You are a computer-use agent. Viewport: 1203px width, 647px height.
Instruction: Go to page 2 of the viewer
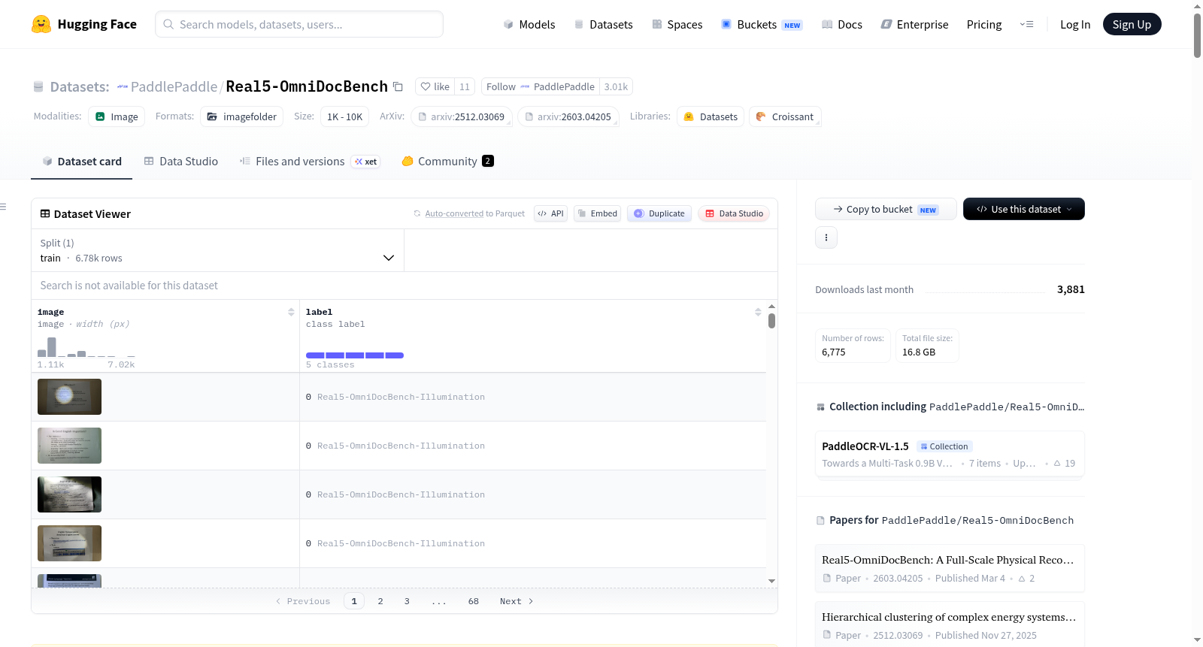(x=380, y=601)
